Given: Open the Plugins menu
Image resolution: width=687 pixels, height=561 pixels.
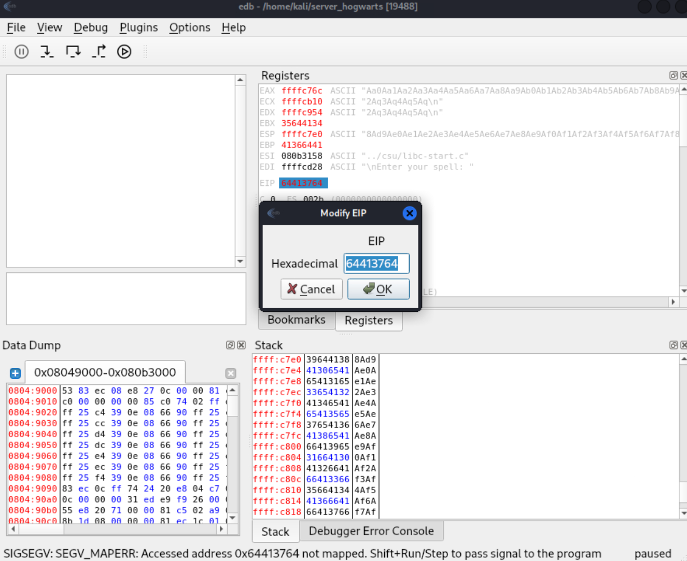Looking at the screenshot, I should click(x=138, y=27).
